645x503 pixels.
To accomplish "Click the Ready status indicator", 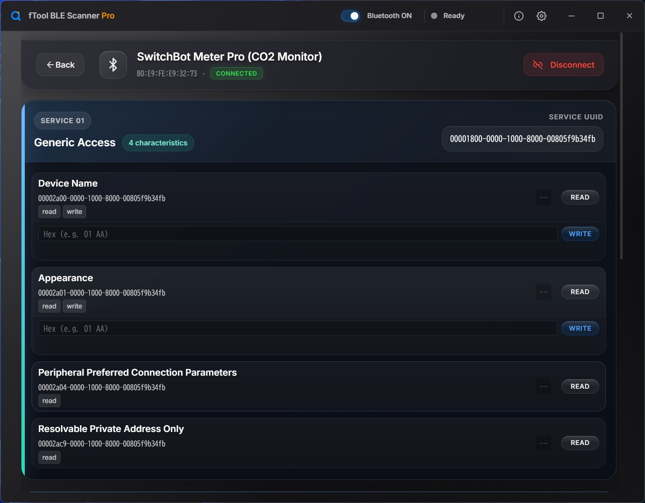I will pyautogui.click(x=448, y=16).
